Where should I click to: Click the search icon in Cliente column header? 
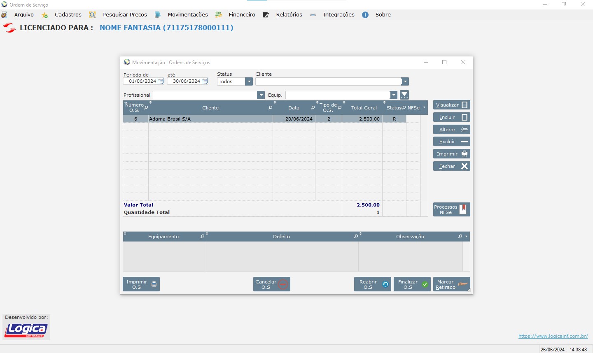click(x=270, y=108)
